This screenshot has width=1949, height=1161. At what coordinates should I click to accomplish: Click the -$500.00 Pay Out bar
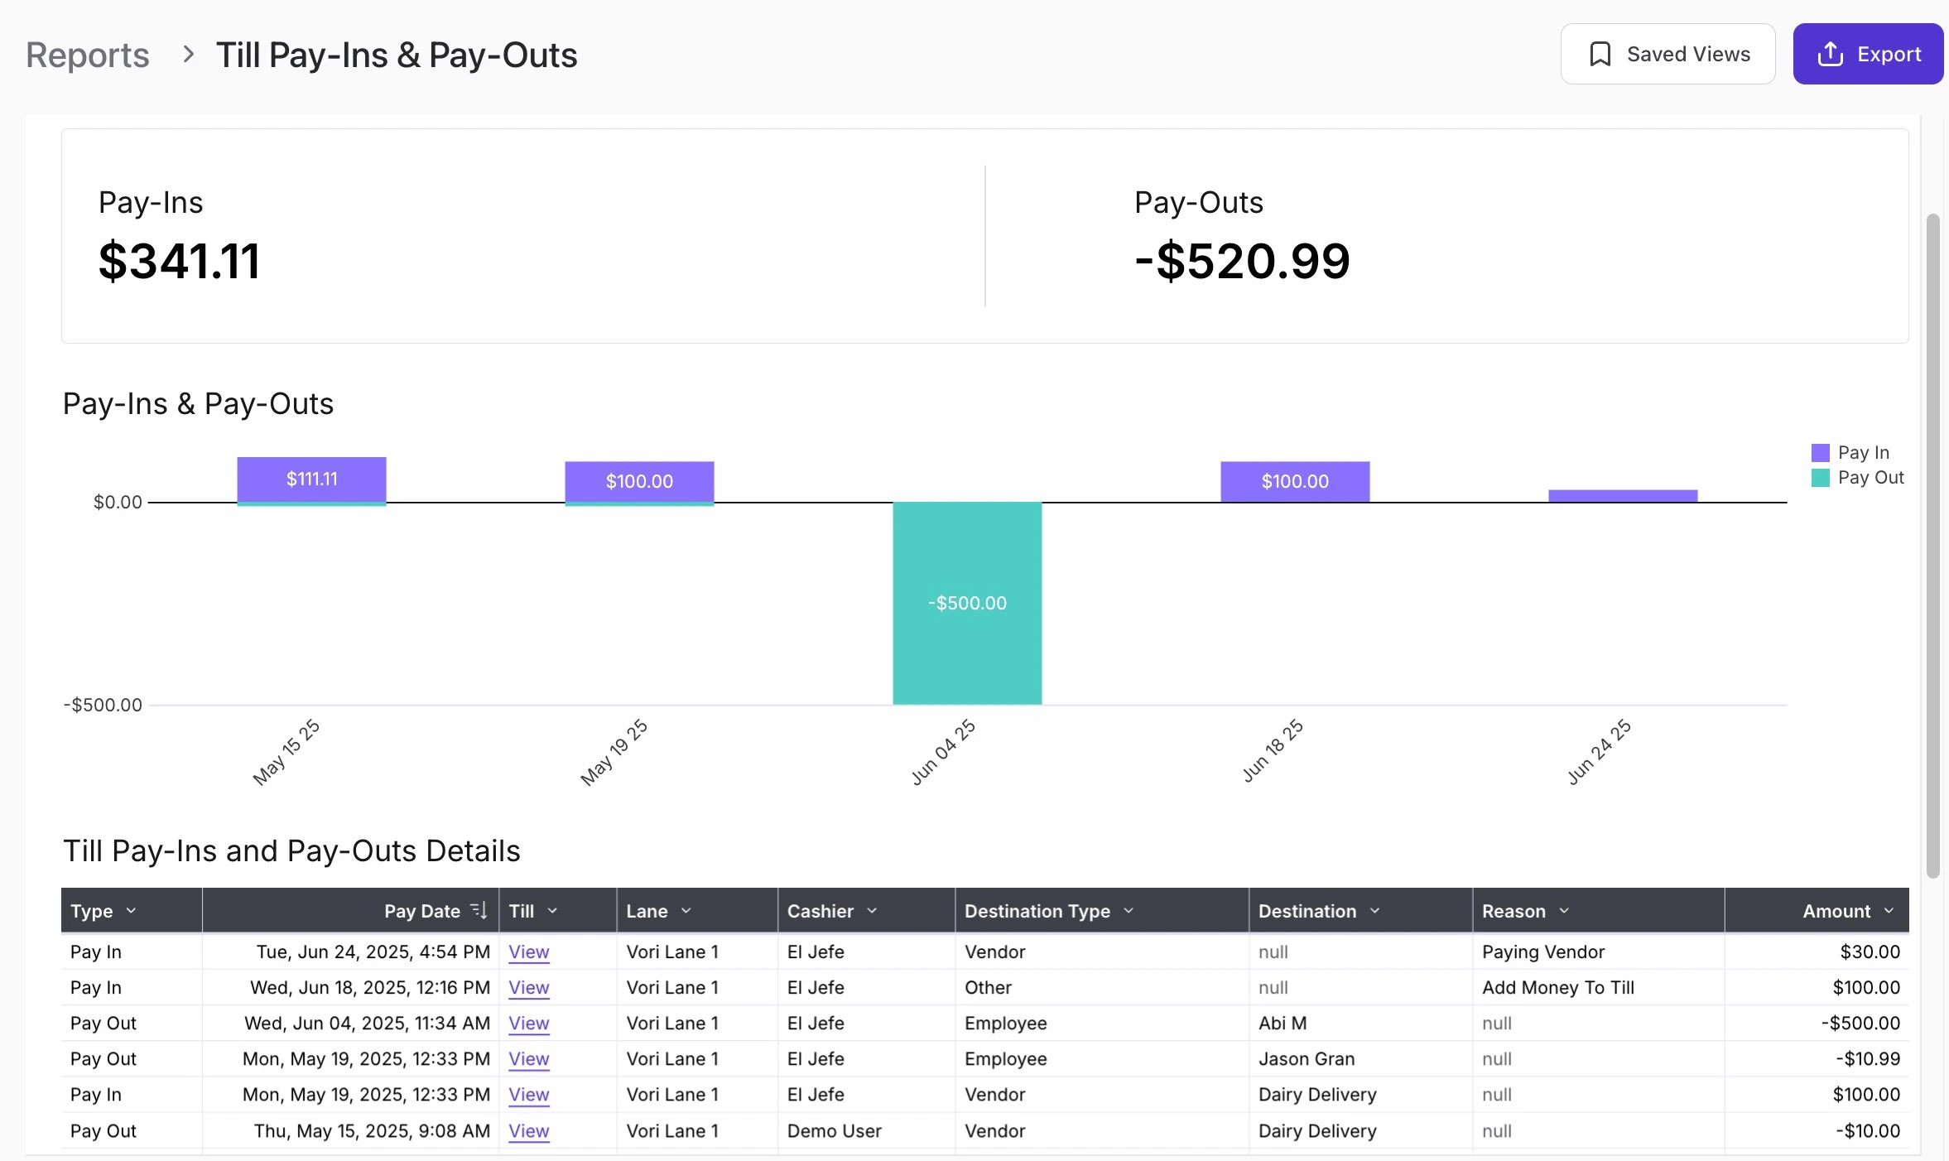point(966,603)
